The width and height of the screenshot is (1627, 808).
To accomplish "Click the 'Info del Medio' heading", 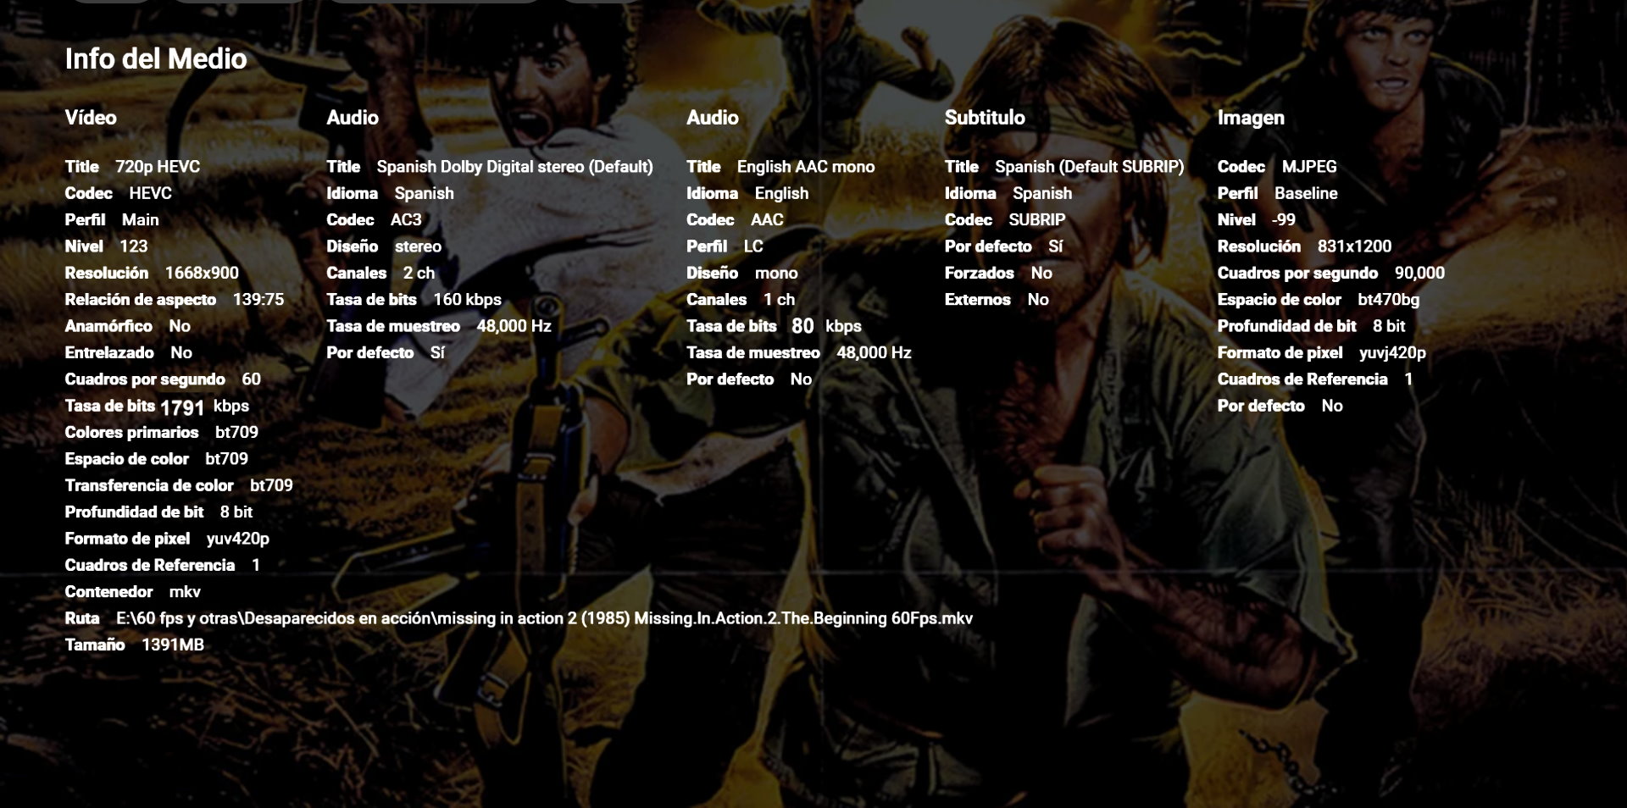I will click(x=156, y=58).
